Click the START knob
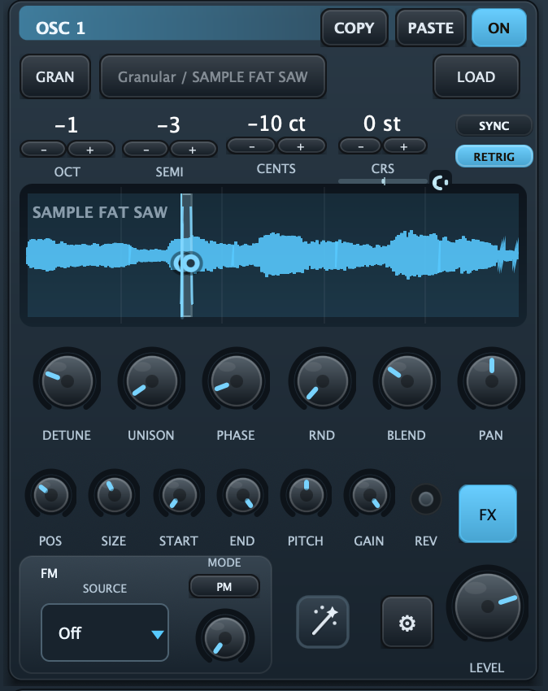This screenshot has width=548, height=691. tap(179, 494)
